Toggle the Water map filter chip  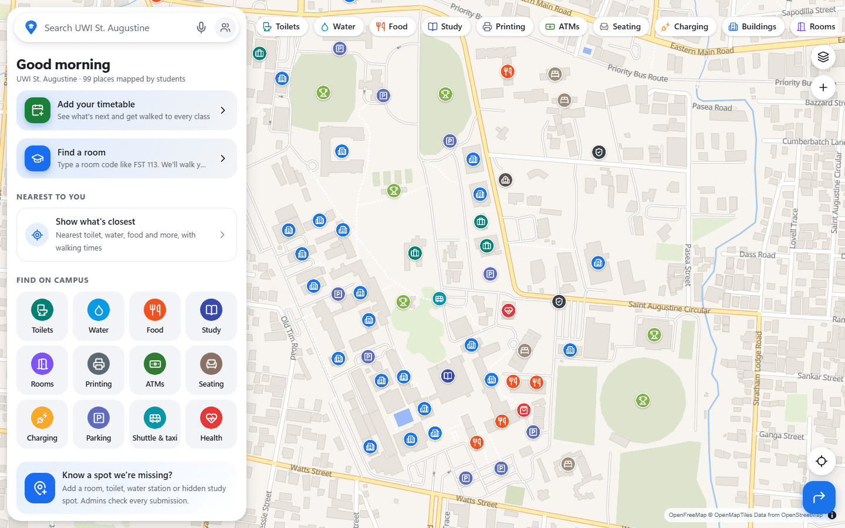pos(339,26)
